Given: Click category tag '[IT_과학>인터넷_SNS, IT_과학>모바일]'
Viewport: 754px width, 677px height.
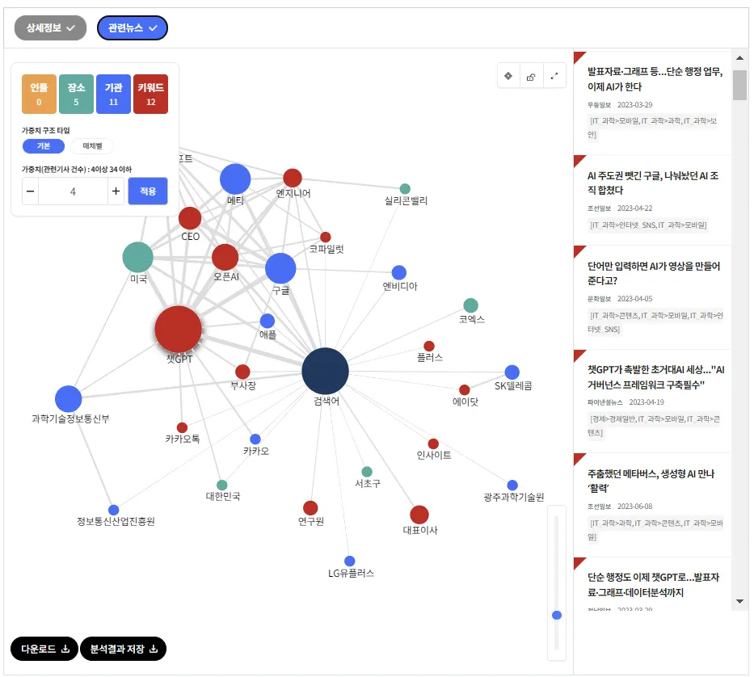Looking at the screenshot, I should pos(648,225).
